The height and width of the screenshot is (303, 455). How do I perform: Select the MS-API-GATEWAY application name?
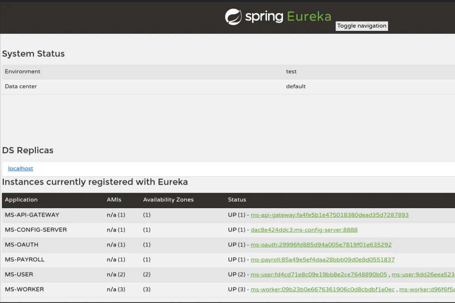(32, 215)
